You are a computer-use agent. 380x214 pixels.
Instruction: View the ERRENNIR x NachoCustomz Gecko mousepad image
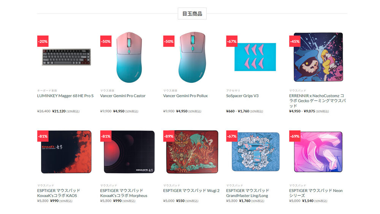318,57
